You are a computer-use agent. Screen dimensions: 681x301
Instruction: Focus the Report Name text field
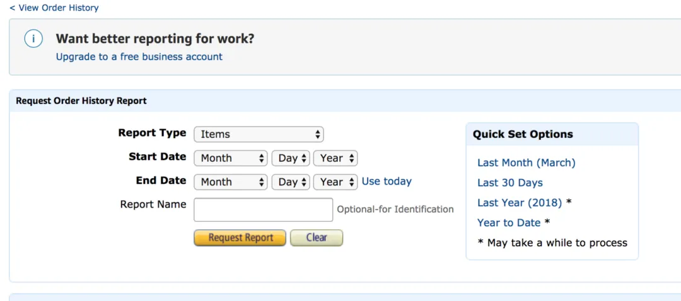[263, 210]
